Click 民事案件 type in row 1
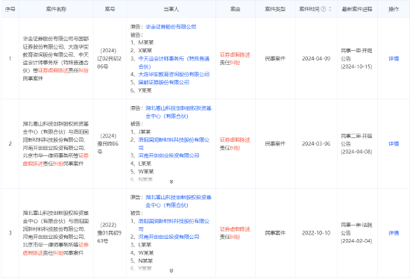Viewport: 410px width, 280px height. click(275, 59)
